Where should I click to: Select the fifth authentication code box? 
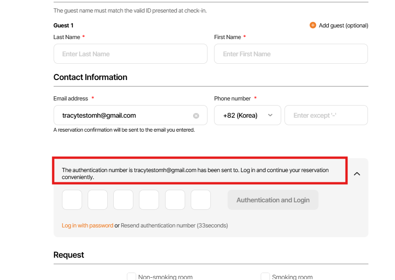point(175,200)
